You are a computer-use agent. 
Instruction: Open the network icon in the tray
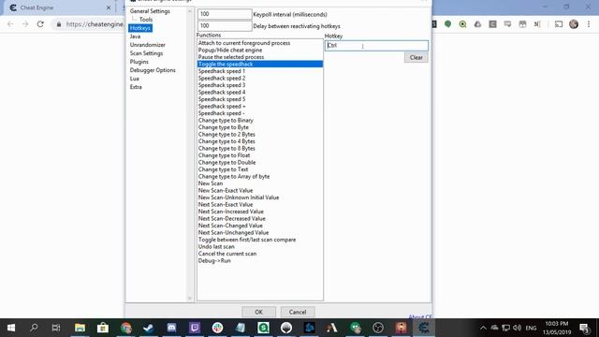[505, 328]
